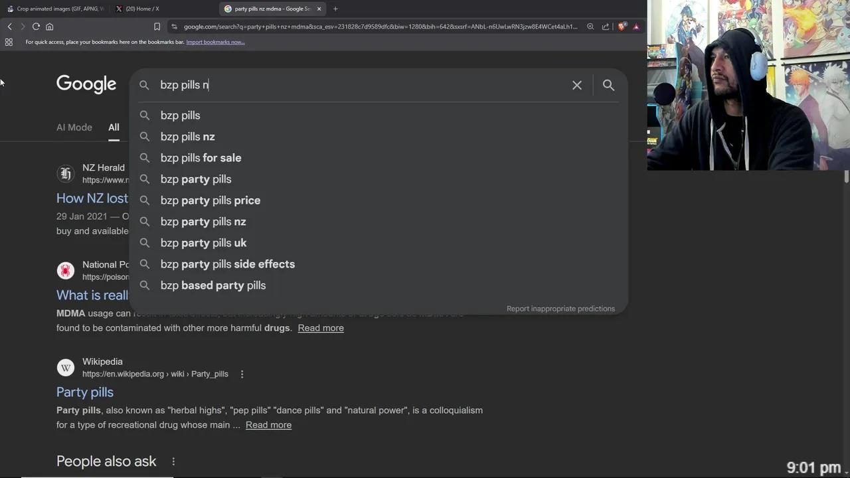Viewport: 850px width, 478px height.
Task: Go forward with the forward arrow
Action: click(x=23, y=27)
